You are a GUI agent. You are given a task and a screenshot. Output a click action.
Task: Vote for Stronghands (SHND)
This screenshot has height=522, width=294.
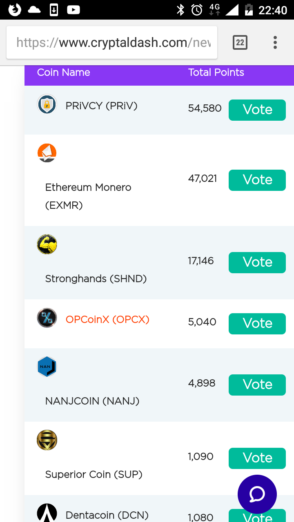tap(257, 262)
